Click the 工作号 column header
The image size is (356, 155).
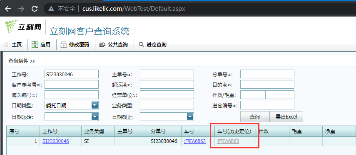[x=61, y=131]
